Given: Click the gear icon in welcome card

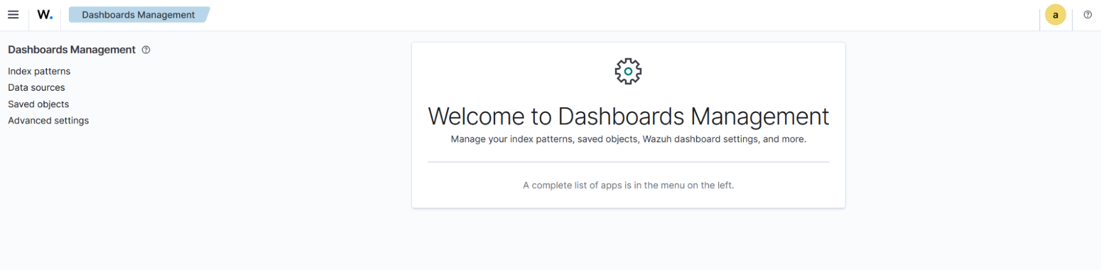Looking at the screenshot, I should coord(628,71).
